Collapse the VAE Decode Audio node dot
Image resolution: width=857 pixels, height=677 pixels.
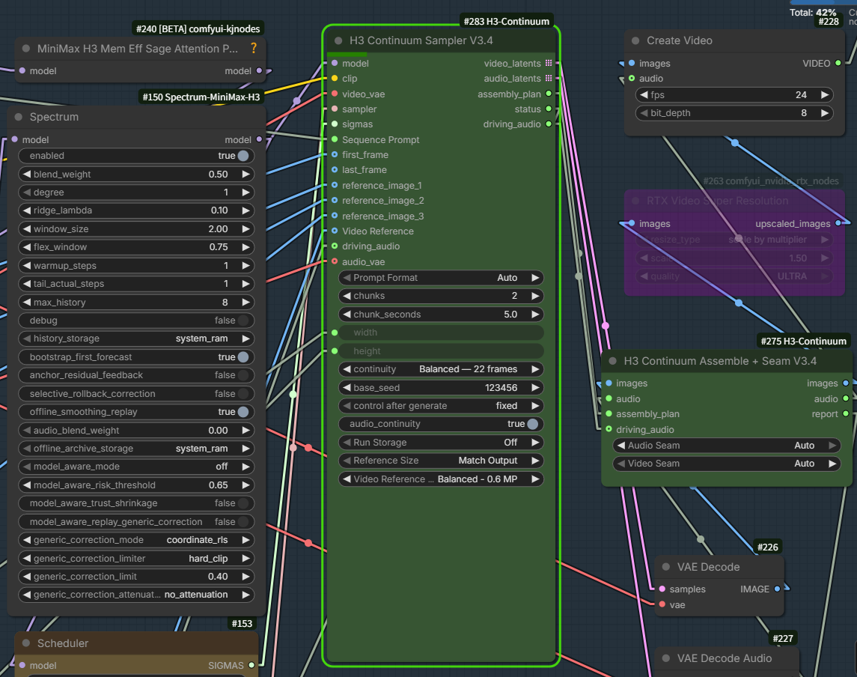665,658
